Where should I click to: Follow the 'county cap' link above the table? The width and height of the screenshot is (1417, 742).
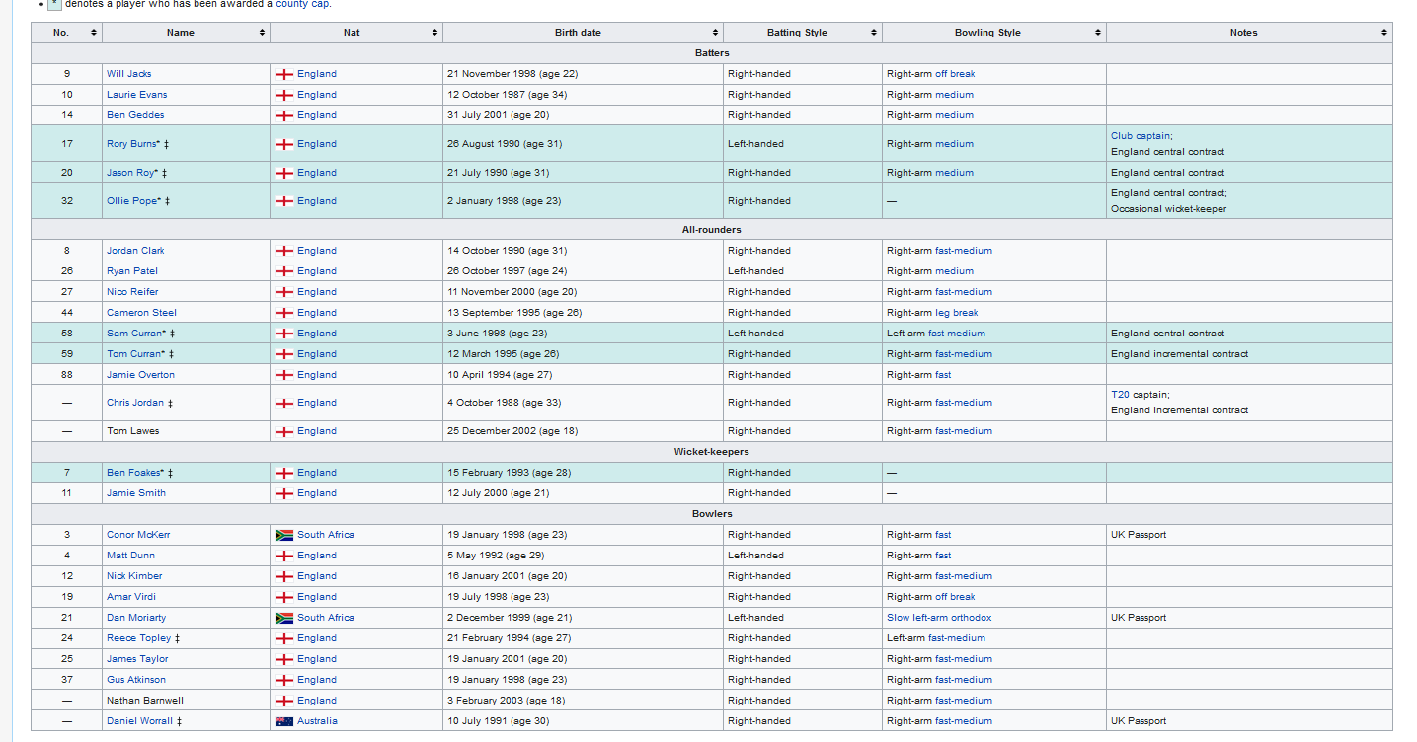click(303, 4)
